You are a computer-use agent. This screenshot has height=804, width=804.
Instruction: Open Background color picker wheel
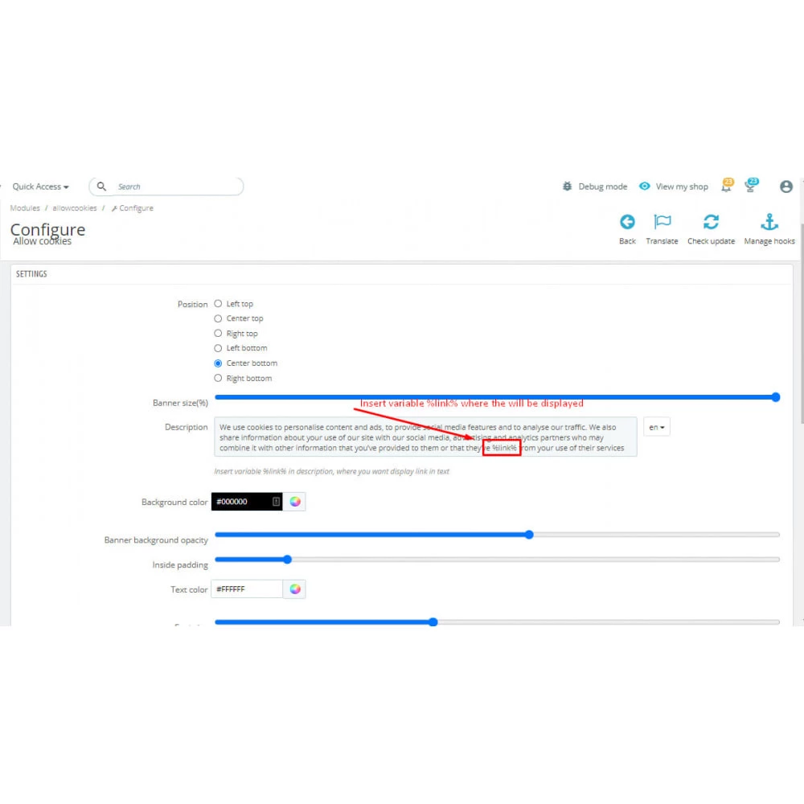click(x=295, y=502)
